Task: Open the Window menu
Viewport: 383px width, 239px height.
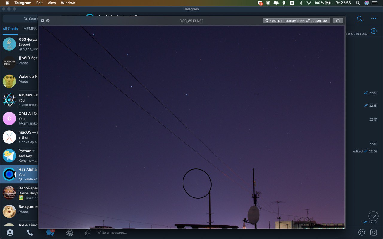Action: tap(68, 3)
